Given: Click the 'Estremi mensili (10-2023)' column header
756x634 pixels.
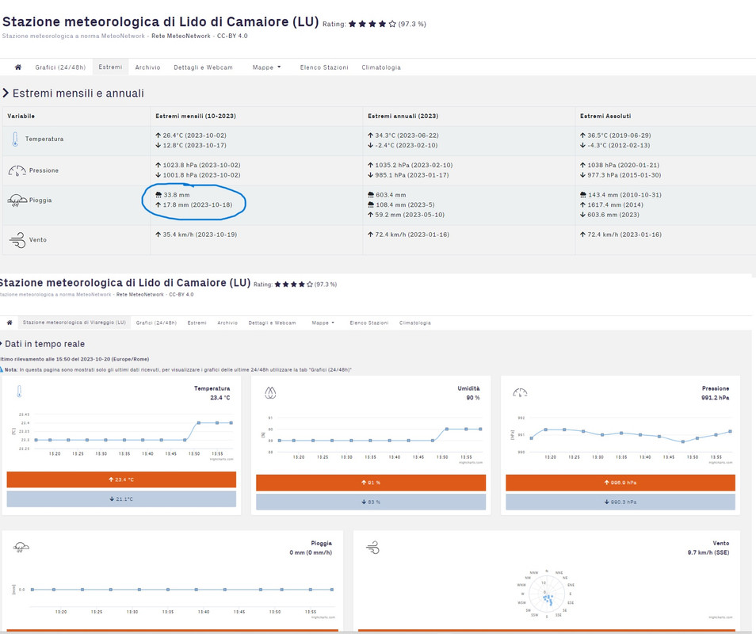Looking at the screenshot, I should pyautogui.click(x=196, y=116).
